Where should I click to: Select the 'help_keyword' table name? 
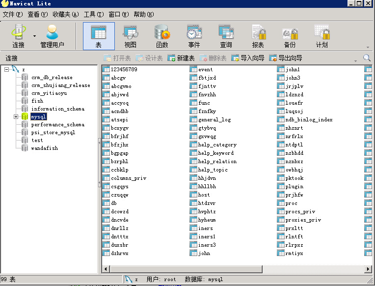(x=216, y=153)
